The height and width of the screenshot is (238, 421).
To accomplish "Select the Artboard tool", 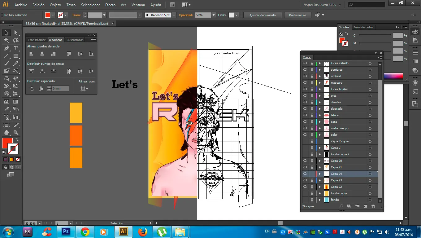I will click(x=6, y=125).
